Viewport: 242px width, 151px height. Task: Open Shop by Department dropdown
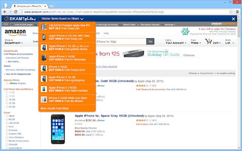14,42
